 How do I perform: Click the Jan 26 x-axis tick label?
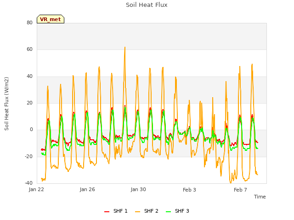pos(87,189)
